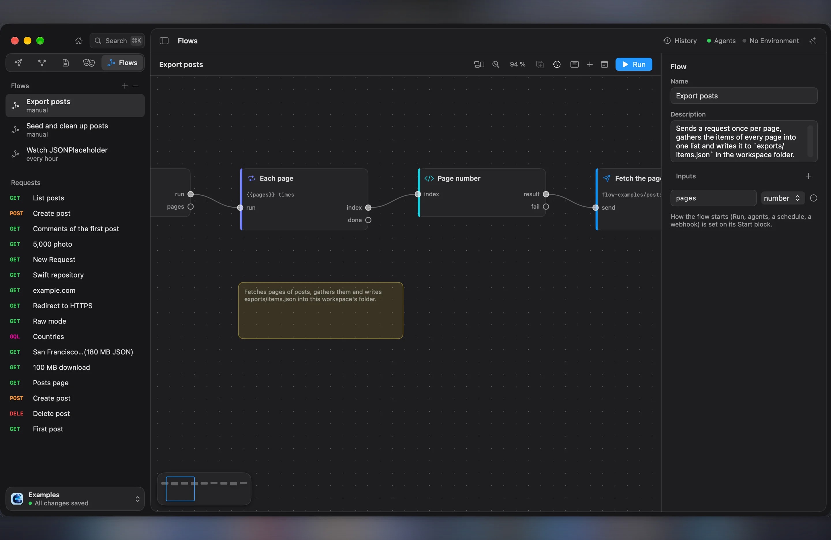The height and width of the screenshot is (540, 831).
Task: Add a new input with the Inputs plus icon
Action: 808,176
